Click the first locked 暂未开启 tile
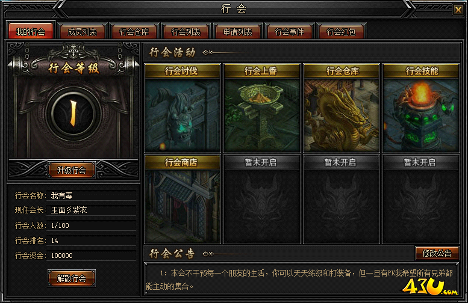 pos(262,200)
